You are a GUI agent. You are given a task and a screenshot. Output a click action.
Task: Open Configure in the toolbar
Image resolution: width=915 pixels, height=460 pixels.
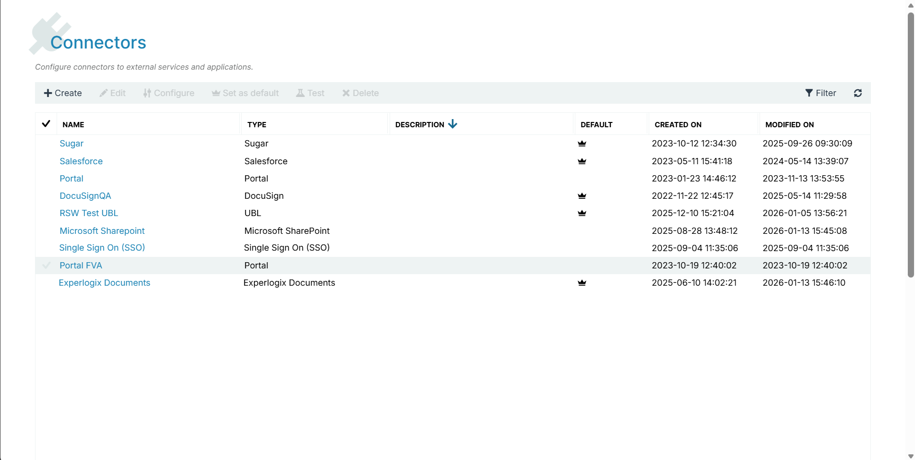pyautogui.click(x=168, y=93)
